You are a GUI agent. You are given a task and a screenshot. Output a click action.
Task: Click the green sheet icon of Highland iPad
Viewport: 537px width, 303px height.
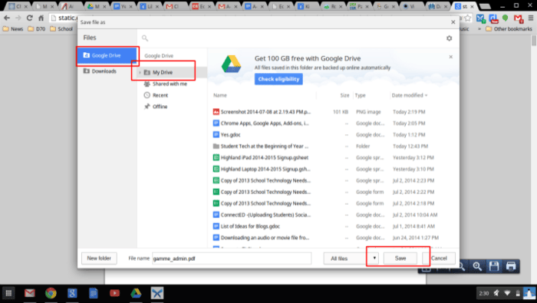(x=216, y=158)
